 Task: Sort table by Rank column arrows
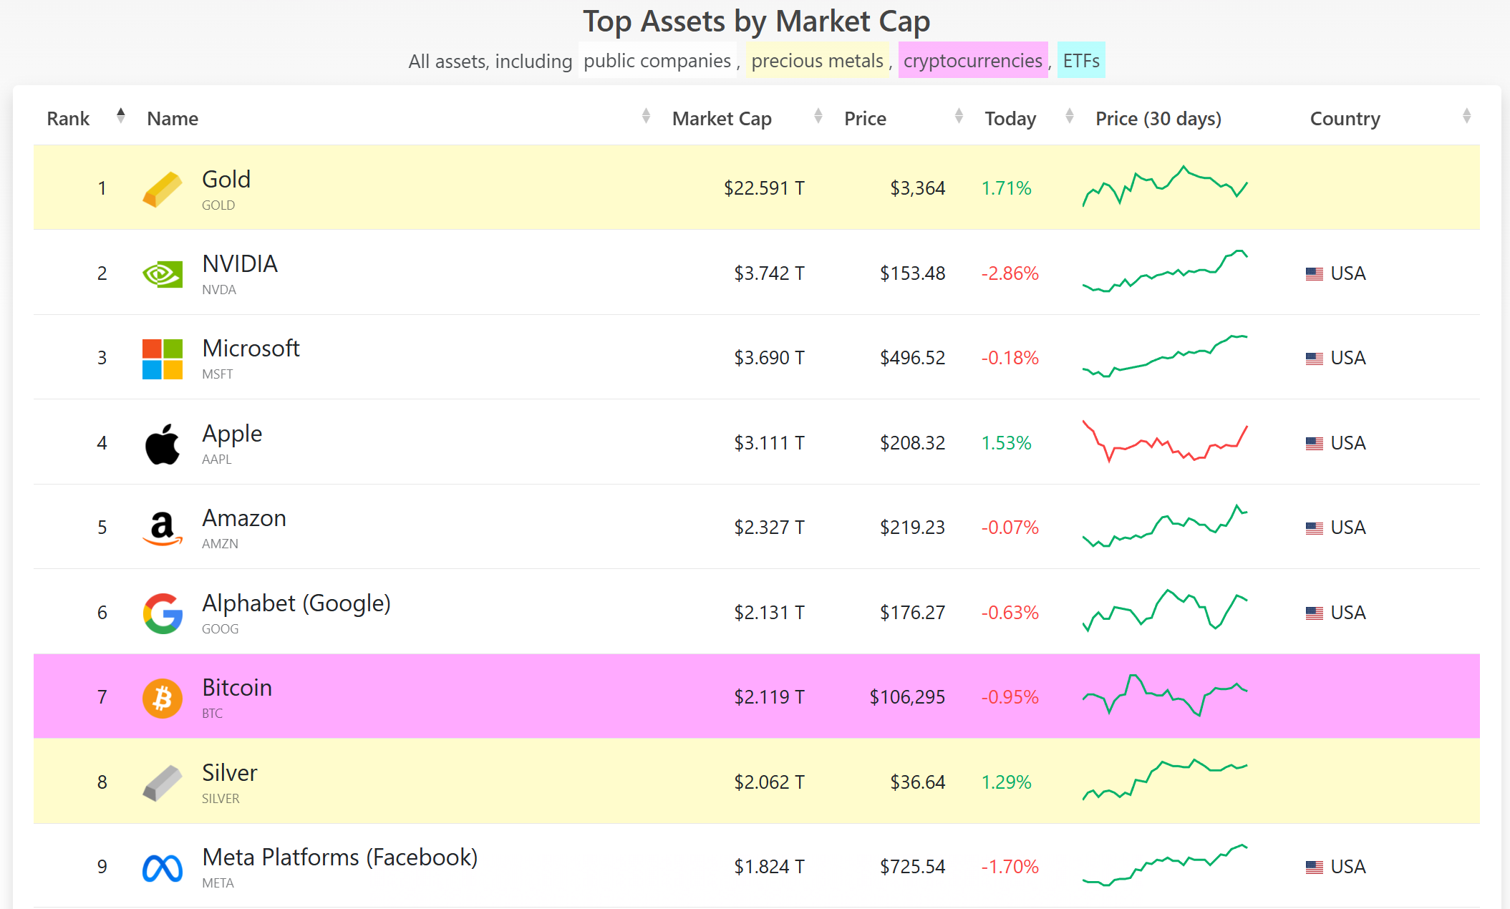coord(121,116)
